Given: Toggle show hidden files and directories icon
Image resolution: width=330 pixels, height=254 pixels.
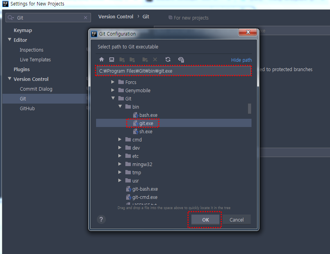Looking at the screenshot, I should click(181, 60).
